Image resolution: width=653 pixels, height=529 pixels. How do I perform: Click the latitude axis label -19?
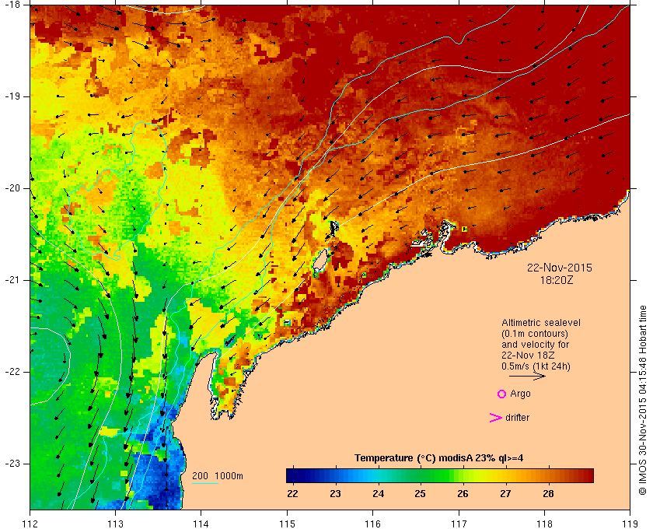click(11, 96)
